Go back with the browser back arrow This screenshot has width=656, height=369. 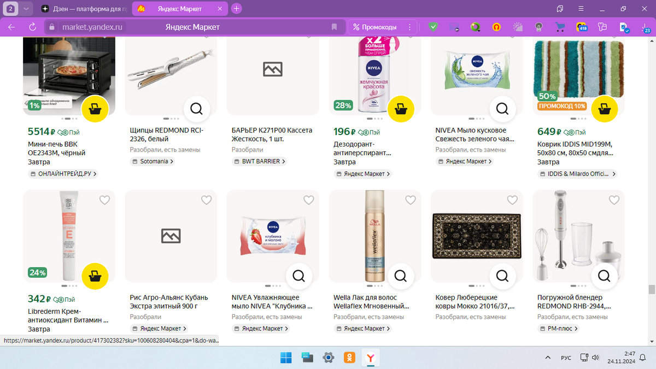[x=11, y=27]
